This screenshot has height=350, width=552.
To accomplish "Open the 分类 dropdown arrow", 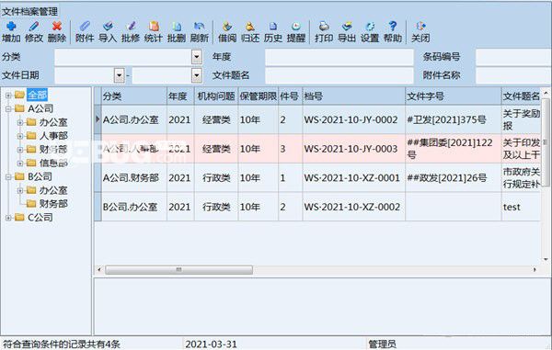I will (197, 57).
